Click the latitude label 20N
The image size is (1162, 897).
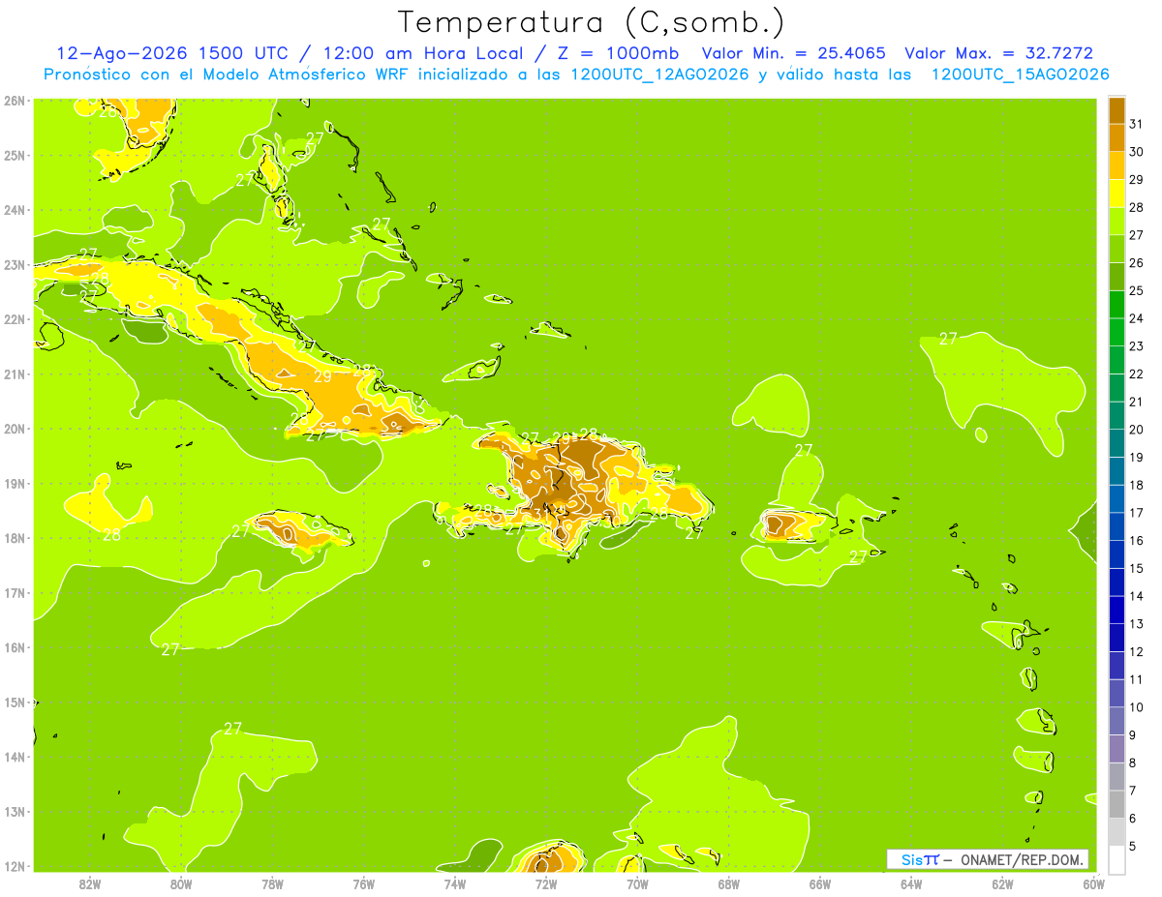point(14,429)
